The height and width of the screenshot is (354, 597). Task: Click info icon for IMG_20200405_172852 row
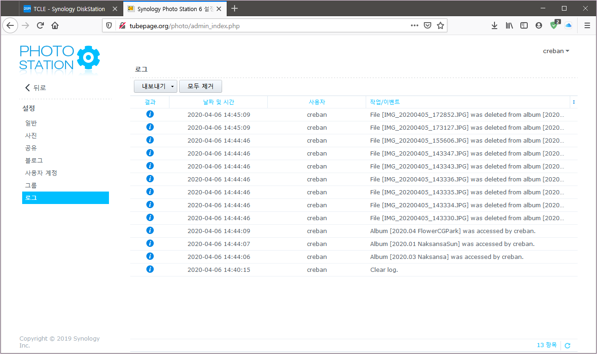[x=150, y=114]
